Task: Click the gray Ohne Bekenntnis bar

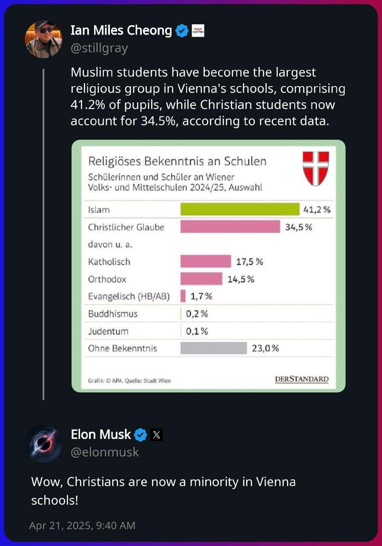Action: 213,348
